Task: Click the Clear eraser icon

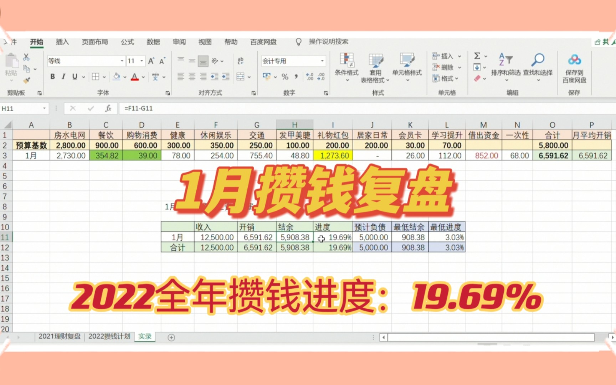Action: [x=477, y=78]
